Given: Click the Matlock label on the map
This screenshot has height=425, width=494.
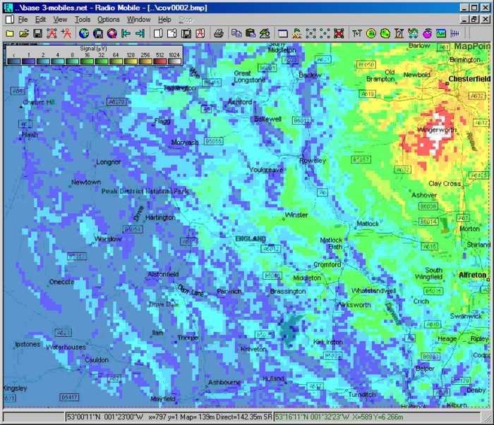Looking at the screenshot, I should 368,223.
